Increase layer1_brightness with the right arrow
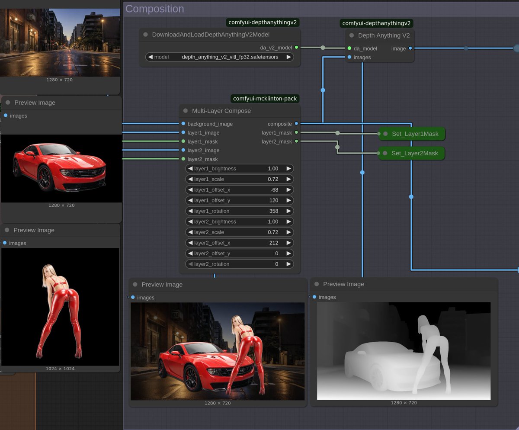The height and width of the screenshot is (430, 519). click(x=289, y=168)
